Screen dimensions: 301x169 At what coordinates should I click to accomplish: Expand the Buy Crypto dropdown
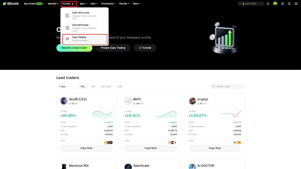(34, 4)
